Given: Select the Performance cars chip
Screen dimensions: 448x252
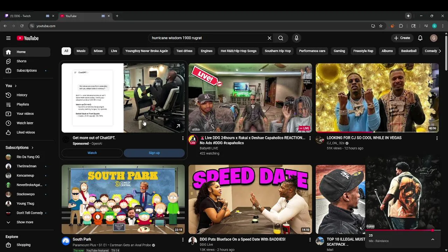Looking at the screenshot, I should tap(312, 51).
